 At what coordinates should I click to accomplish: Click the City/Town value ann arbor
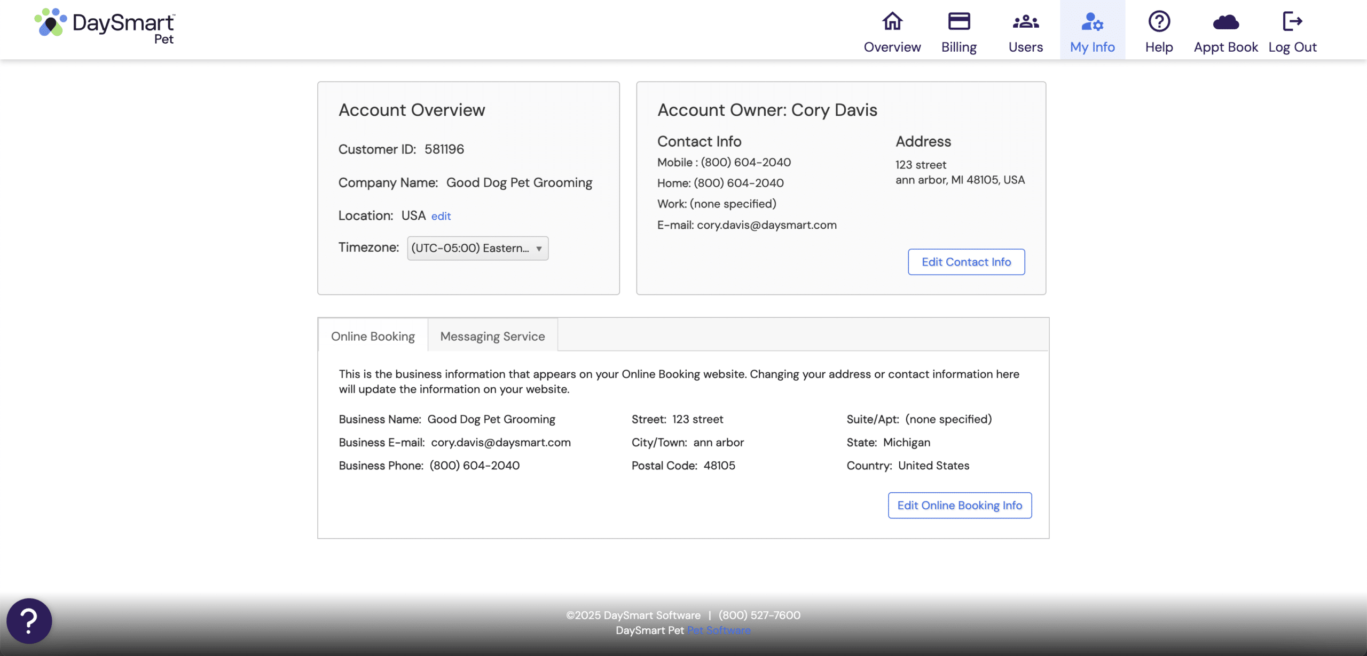719,442
